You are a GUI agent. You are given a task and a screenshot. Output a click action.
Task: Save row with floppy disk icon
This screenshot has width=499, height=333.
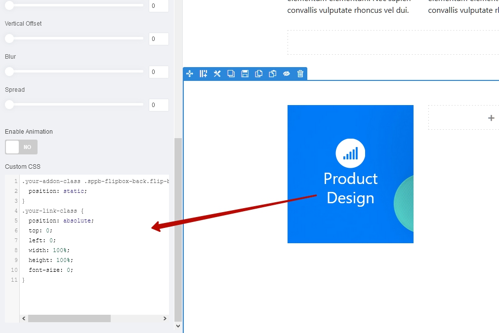click(245, 74)
